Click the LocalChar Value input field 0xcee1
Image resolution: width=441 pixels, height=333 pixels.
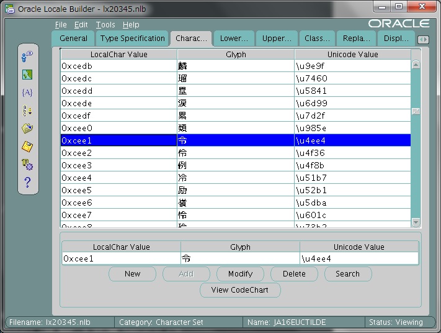click(121, 258)
